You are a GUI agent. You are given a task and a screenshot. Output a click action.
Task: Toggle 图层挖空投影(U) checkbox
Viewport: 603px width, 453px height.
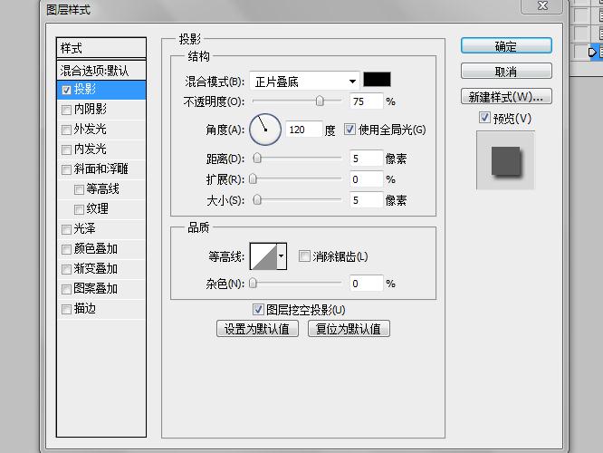tap(258, 309)
